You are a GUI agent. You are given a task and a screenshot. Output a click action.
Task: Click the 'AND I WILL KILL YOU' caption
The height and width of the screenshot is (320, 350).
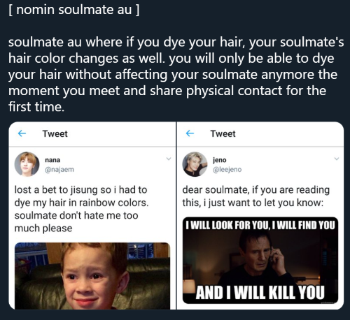pyautogui.click(x=260, y=292)
